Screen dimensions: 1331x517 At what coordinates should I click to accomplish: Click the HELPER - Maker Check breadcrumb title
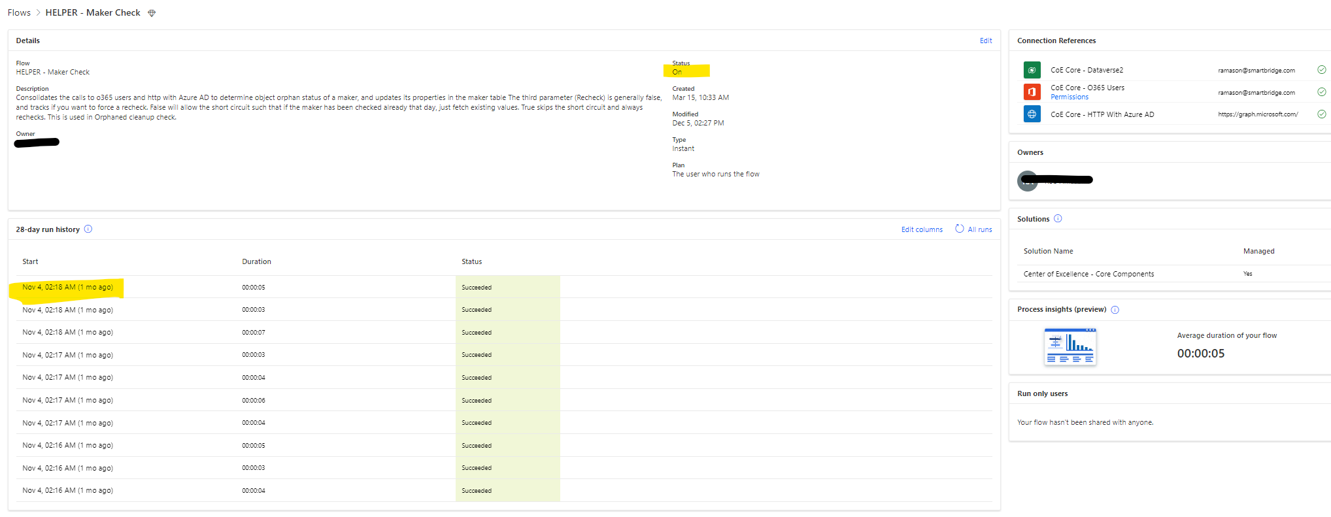coord(93,13)
